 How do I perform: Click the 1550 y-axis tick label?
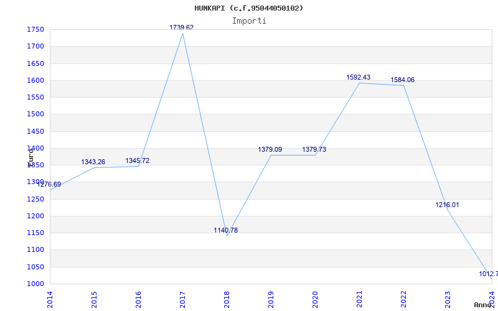(x=35, y=98)
